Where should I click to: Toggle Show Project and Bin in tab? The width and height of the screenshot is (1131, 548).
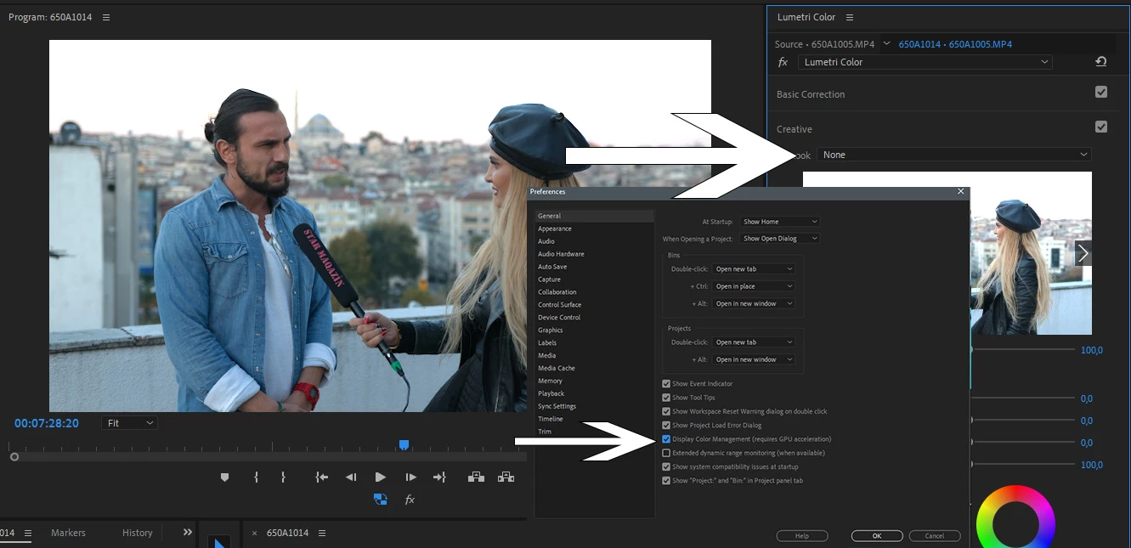coord(666,480)
